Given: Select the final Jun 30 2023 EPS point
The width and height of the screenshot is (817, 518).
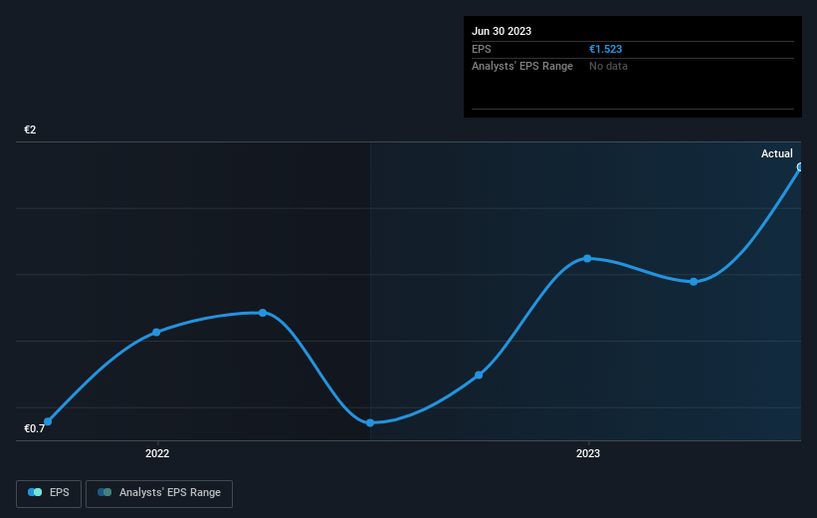Looking at the screenshot, I should tap(800, 167).
